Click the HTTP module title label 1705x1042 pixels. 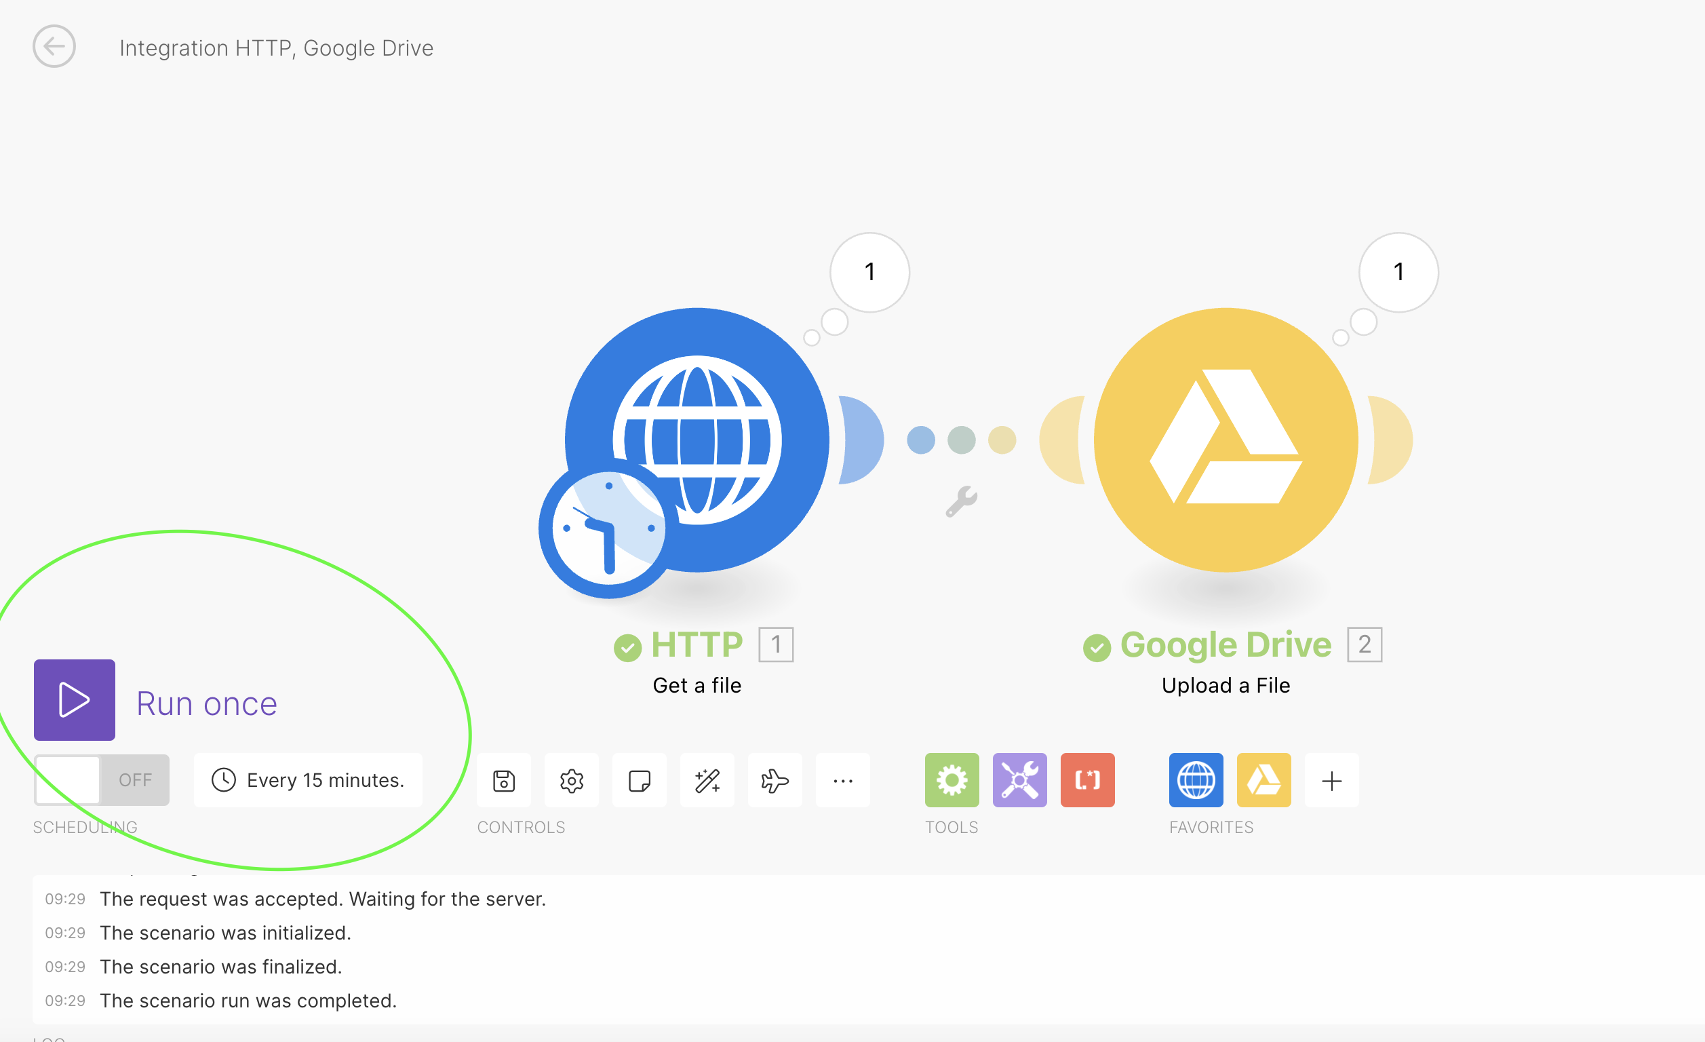(697, 644)
